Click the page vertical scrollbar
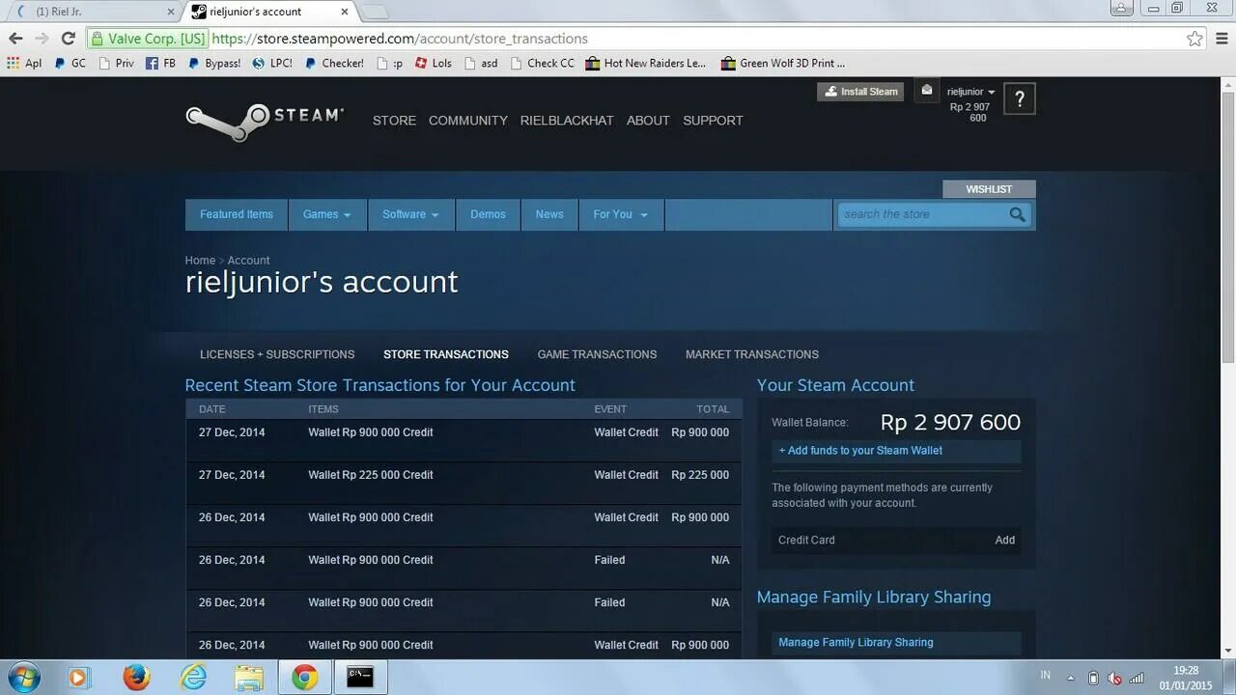Viewport: 1236px width, 695px height. pos(1228,227)
